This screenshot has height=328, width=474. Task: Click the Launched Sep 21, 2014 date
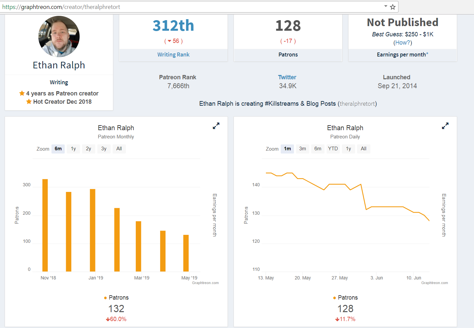tap(397, 86)
